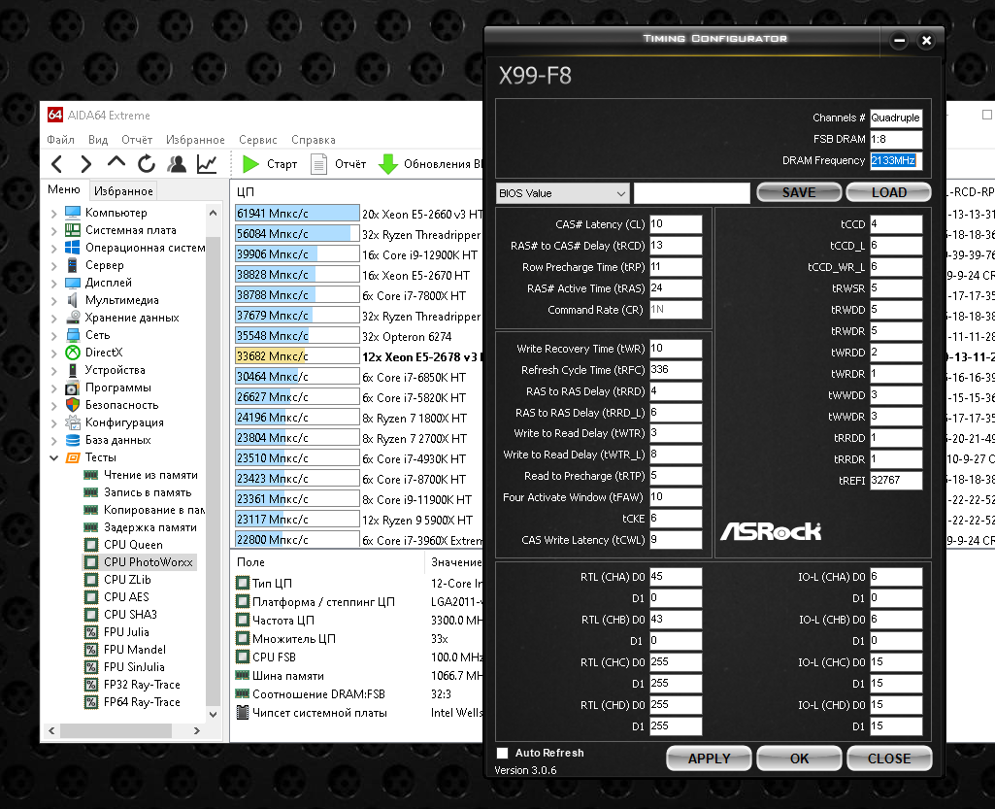Toggle the Тип ЦП field checkbox
The height and width of the screenshot is (809, 995).
(243, 583)
